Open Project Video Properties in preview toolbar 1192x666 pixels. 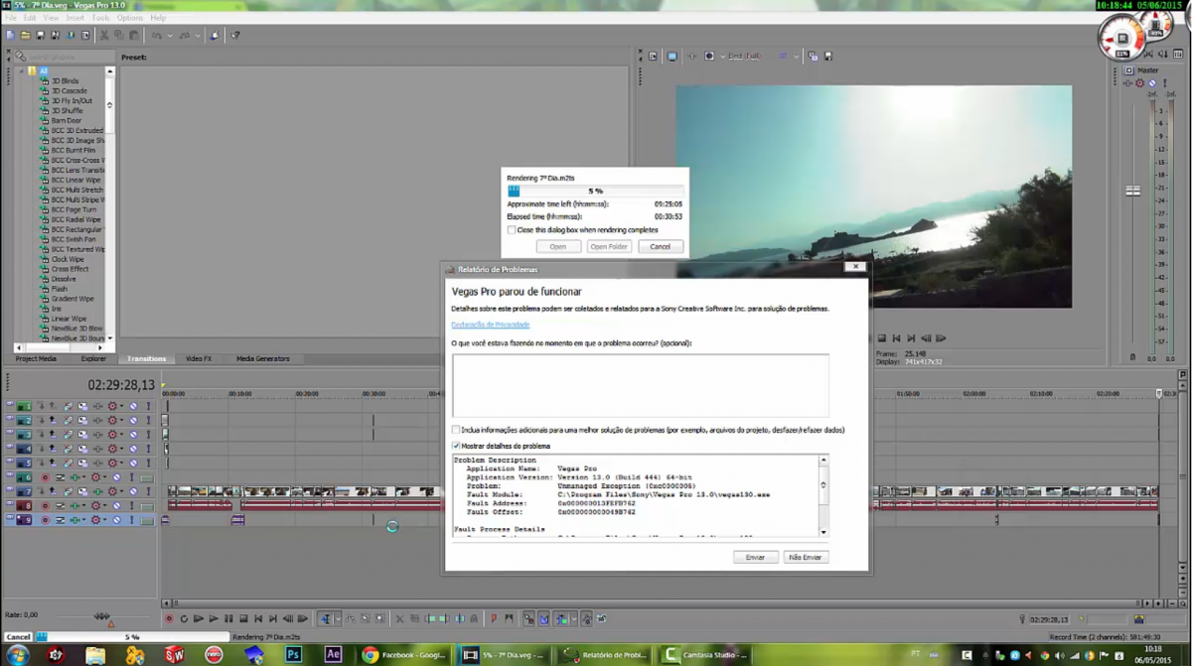tap(654, 57)
